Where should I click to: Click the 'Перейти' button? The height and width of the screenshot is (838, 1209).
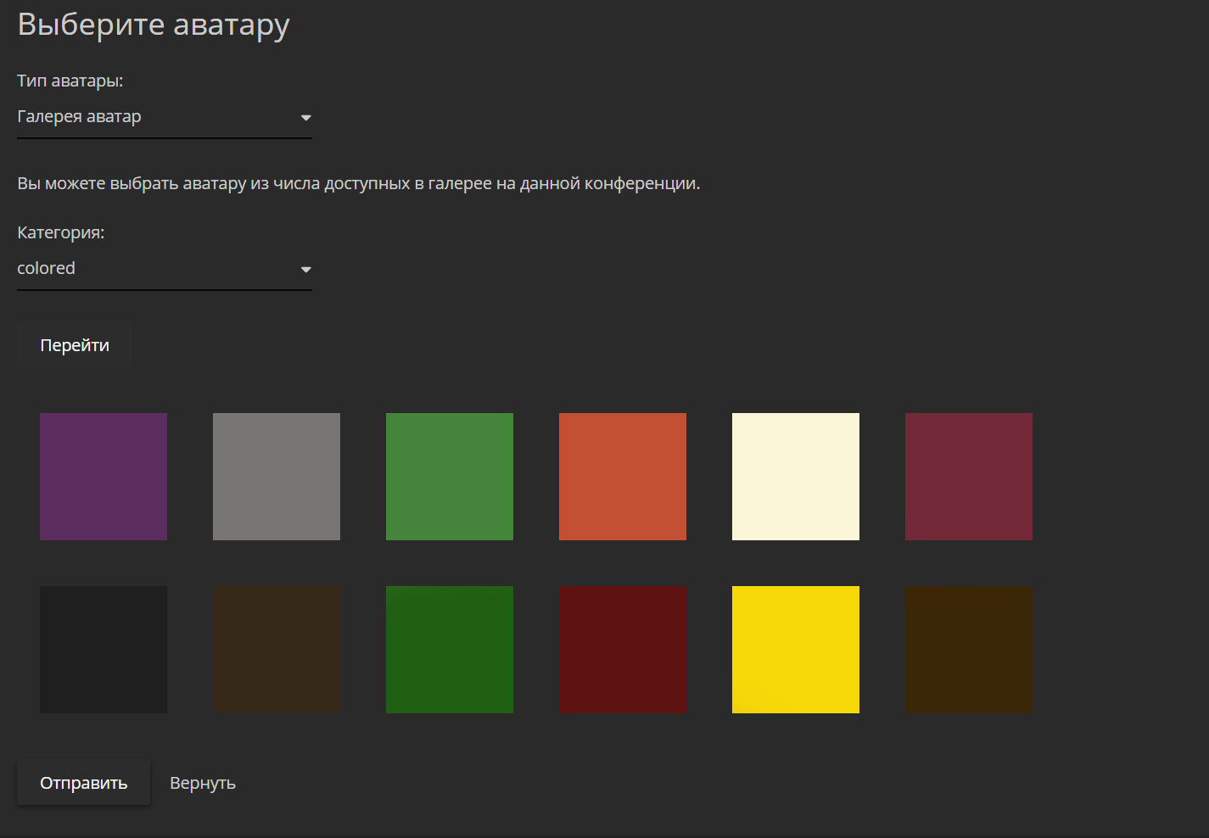74,344
